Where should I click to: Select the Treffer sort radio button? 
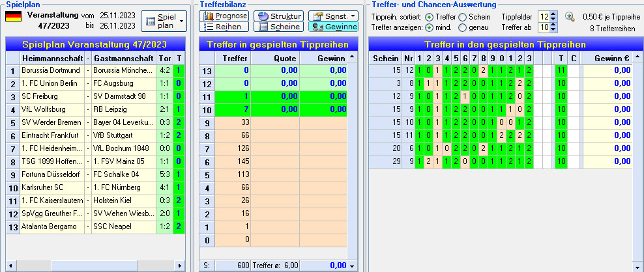(x=429, y=17)
